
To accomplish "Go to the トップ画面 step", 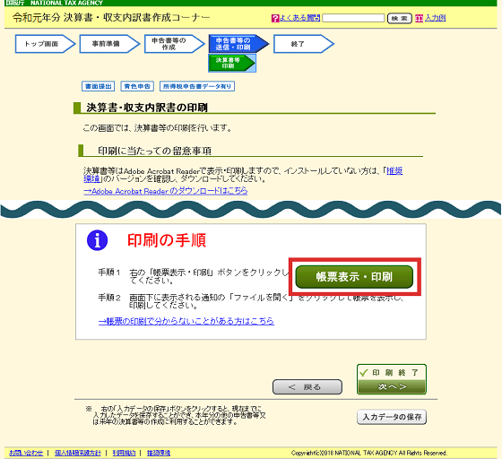I will coord(45,44).
